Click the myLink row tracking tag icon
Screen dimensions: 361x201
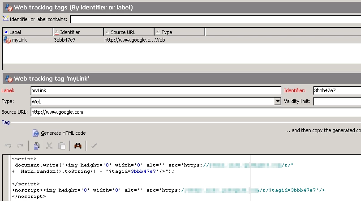[x=7, y=40]
